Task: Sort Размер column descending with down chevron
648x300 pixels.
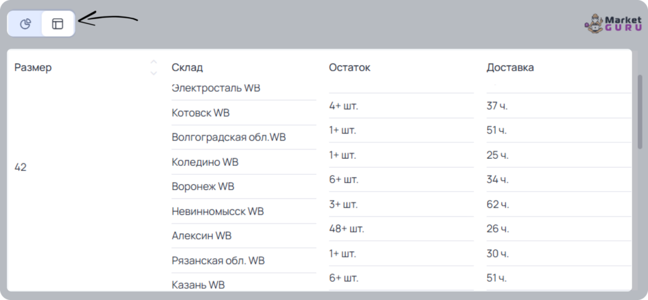Action: tap(154, 73)
